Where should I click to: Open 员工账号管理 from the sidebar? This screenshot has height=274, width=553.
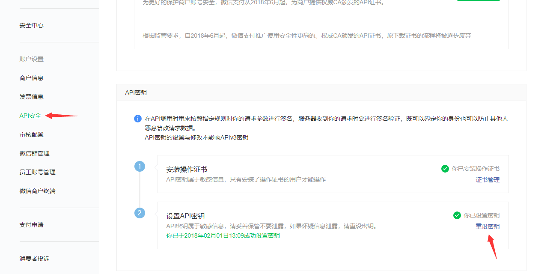(x=37, y=172)
